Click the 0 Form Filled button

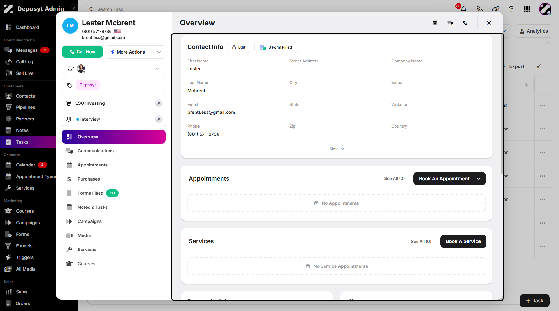[x=276, y=47]
